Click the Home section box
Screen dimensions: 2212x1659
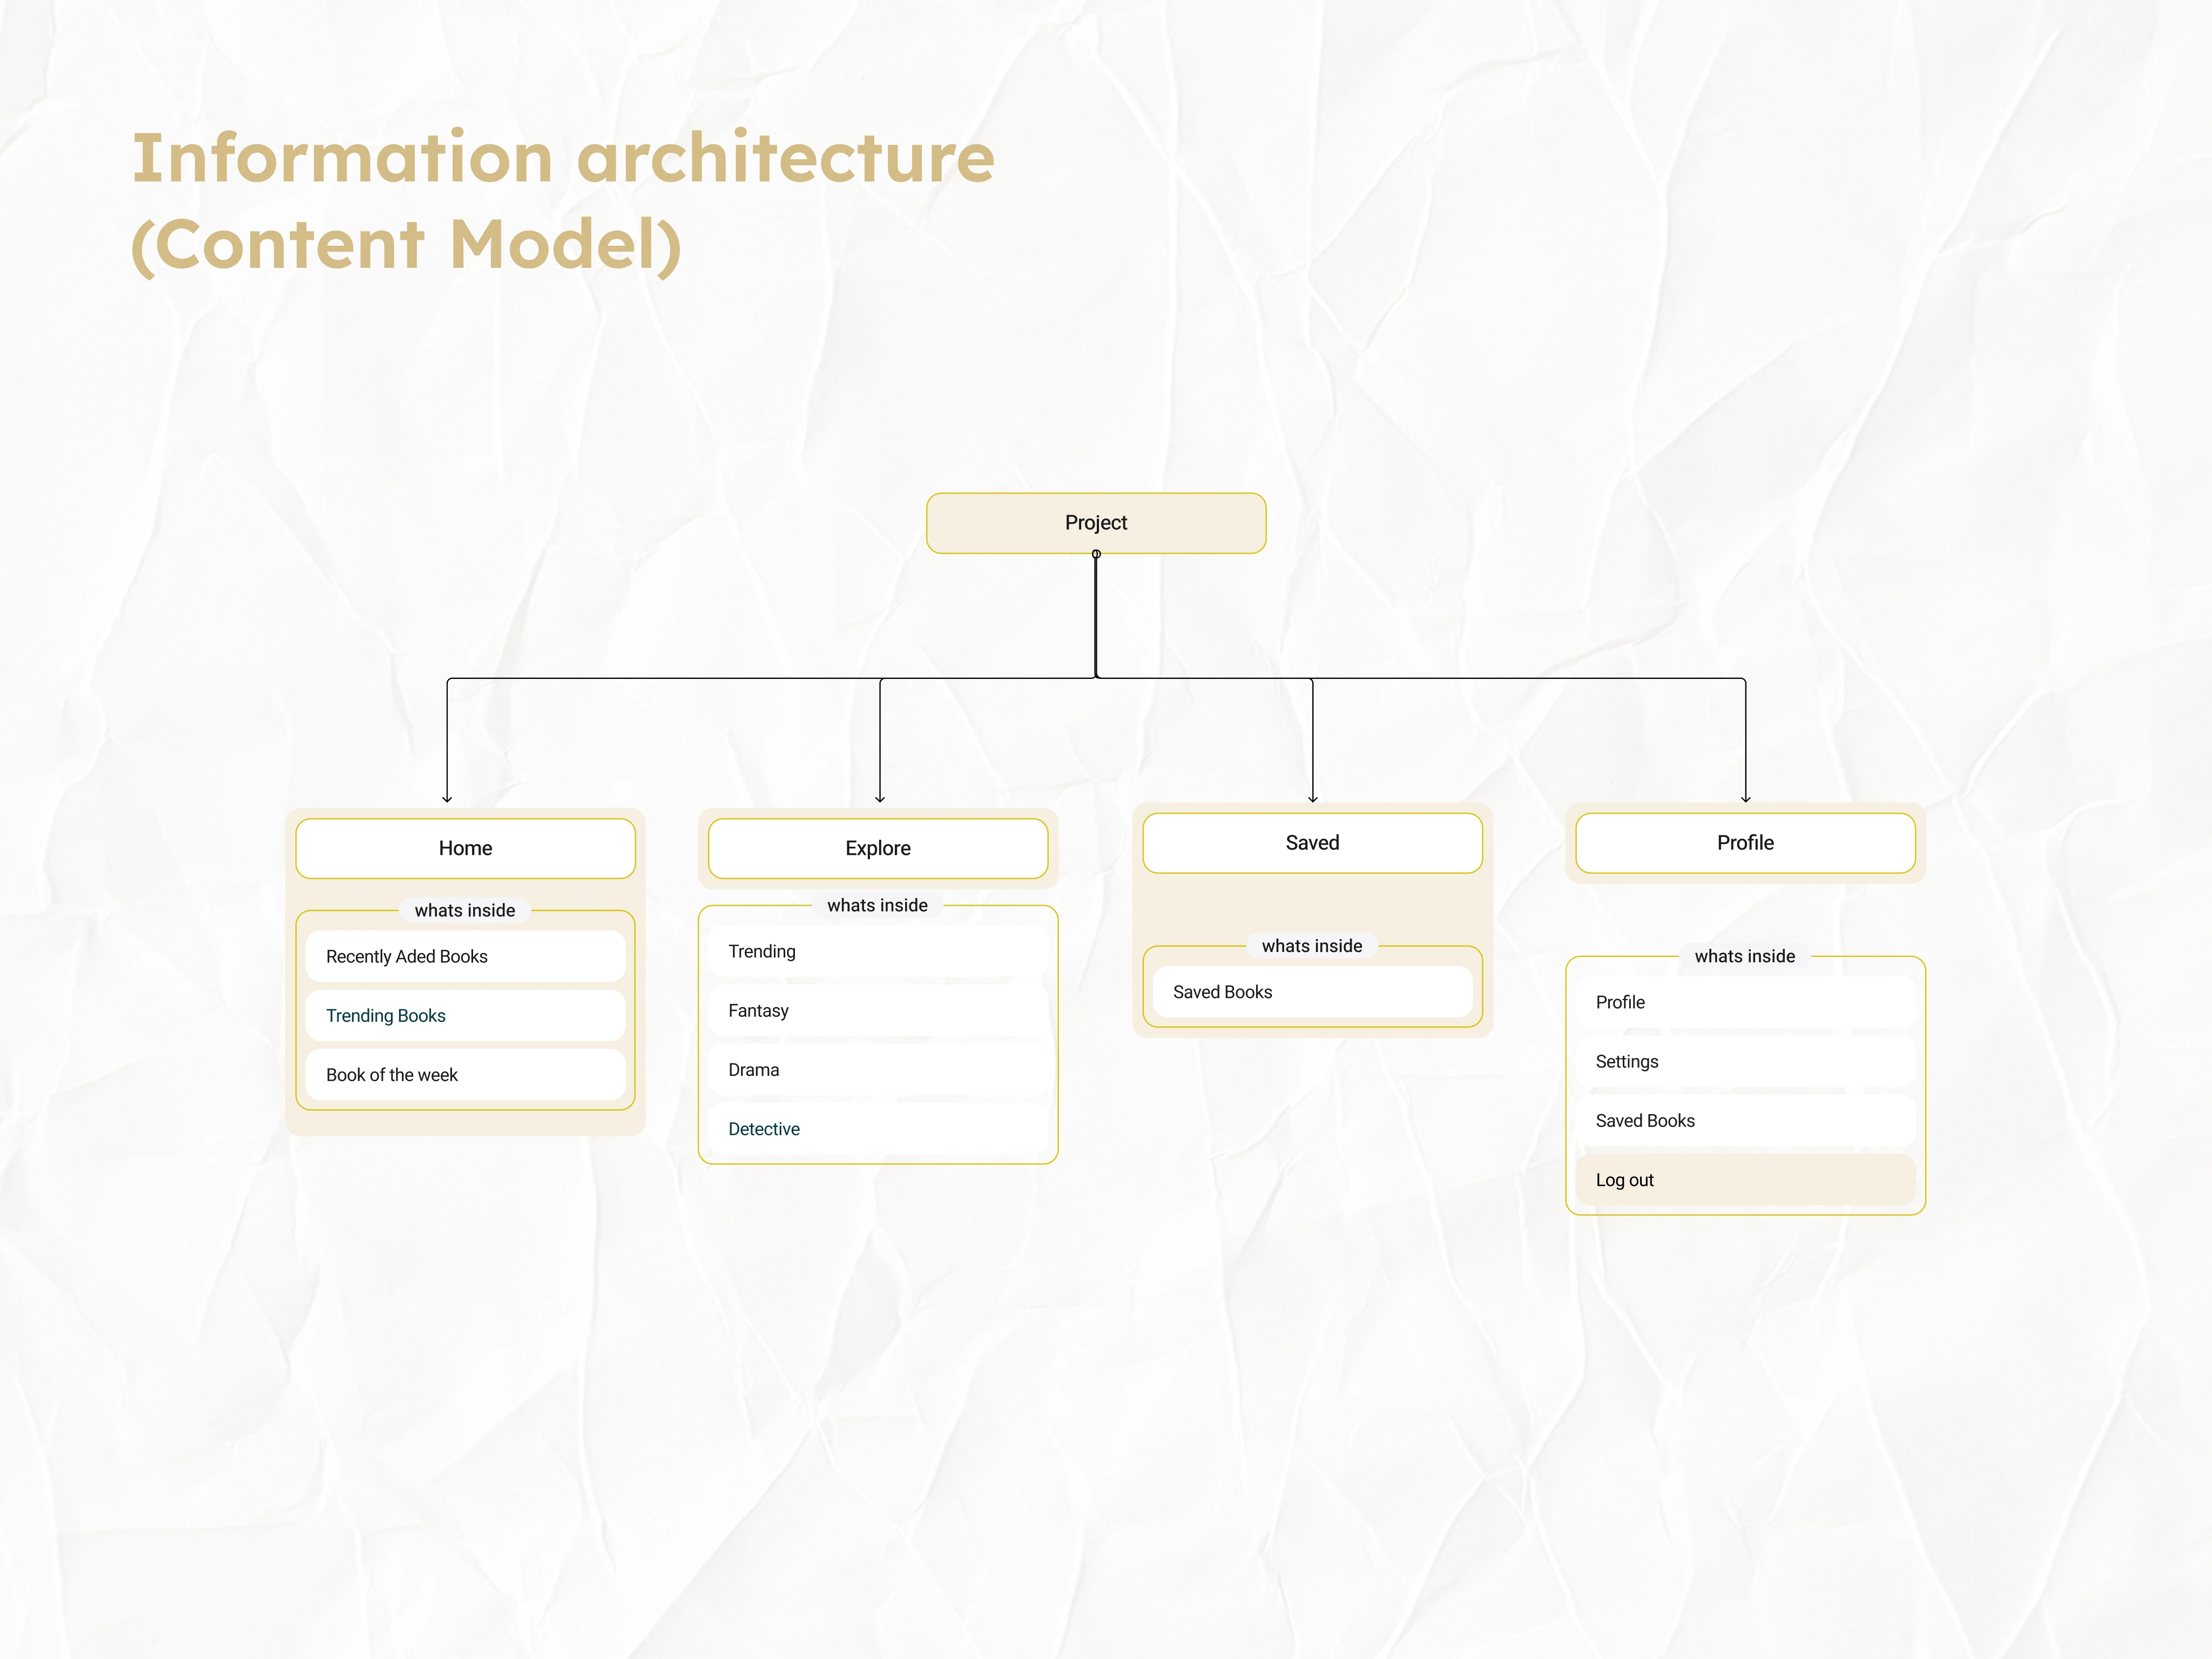465,848
